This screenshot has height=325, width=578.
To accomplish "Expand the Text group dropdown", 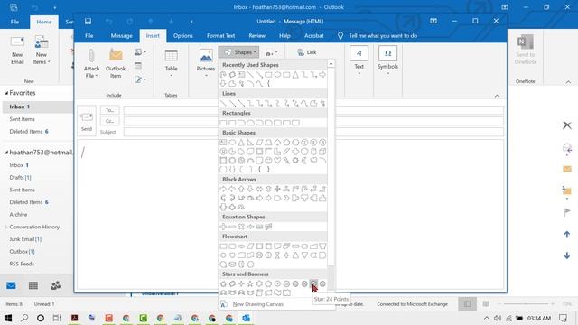I will (x=359, y=60).
